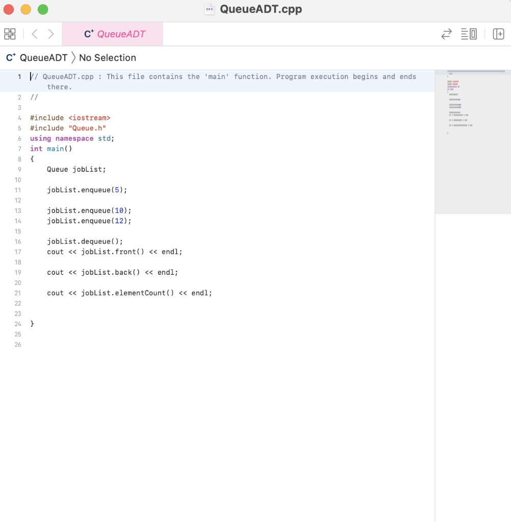Click the header comment on line 1
The image size is (511, 522).
click(x=223, y=82)
